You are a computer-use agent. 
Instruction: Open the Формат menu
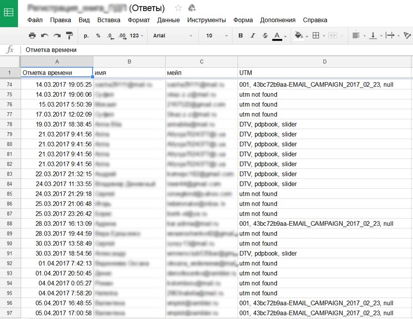tap(139, 20)
